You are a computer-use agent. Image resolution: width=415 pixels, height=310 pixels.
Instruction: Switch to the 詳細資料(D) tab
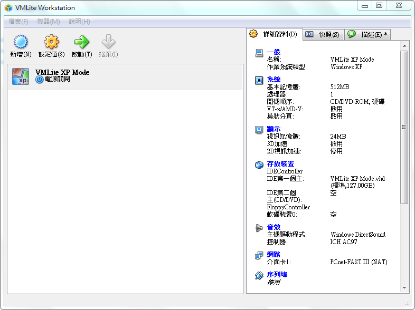275,34
